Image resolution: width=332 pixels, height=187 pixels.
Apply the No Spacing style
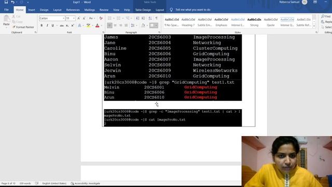172,22
